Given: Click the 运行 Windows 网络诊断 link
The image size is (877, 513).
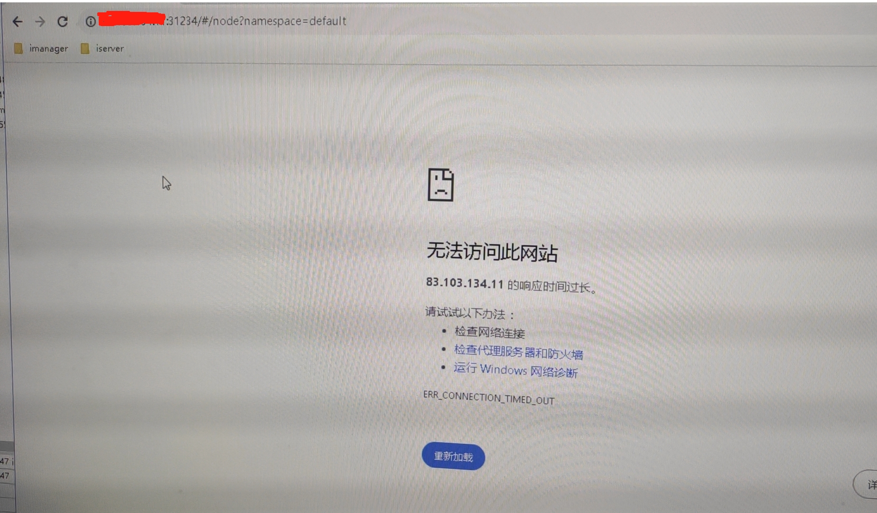Looking at the screenshot, I should (515, 370).
